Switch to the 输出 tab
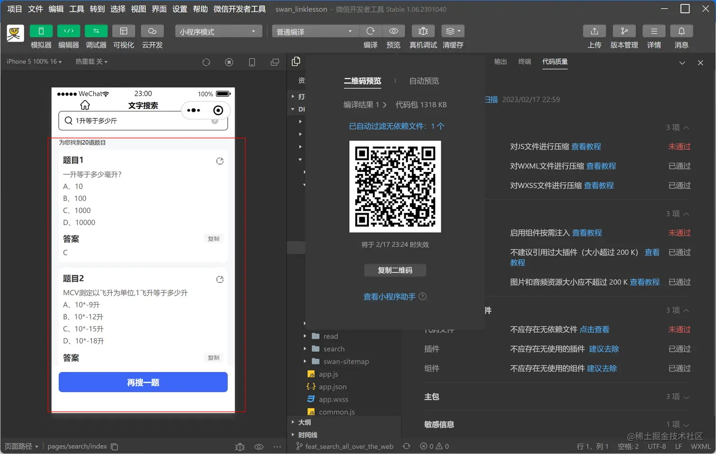Image resolution: width=716 pixels, height=454 pixels. pyautogui.click(x=501, y=62)
